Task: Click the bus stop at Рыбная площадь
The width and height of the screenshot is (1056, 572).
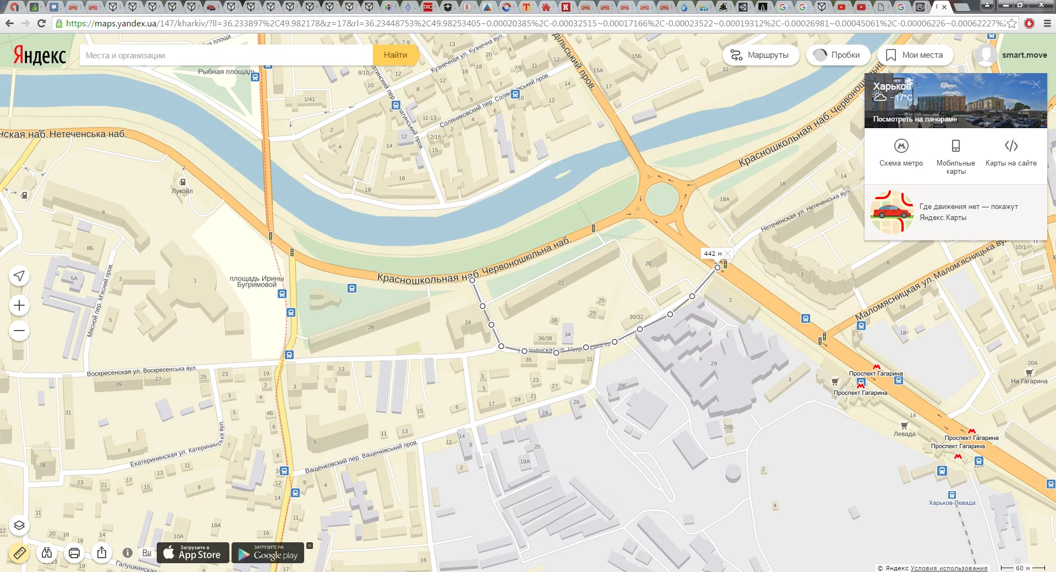Action: (x=255, y=77)
